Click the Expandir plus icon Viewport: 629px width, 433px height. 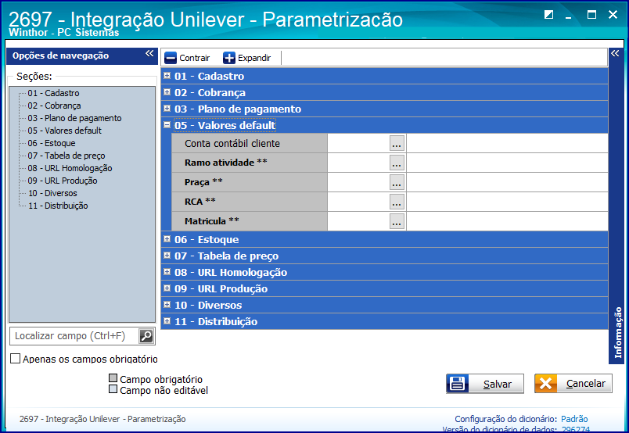[x=229, y=58]
